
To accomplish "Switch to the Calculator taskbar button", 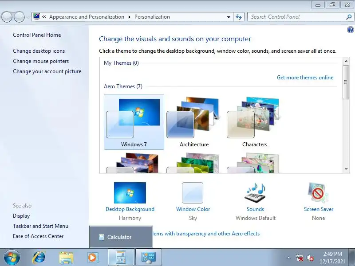I will tap(121, 257).
